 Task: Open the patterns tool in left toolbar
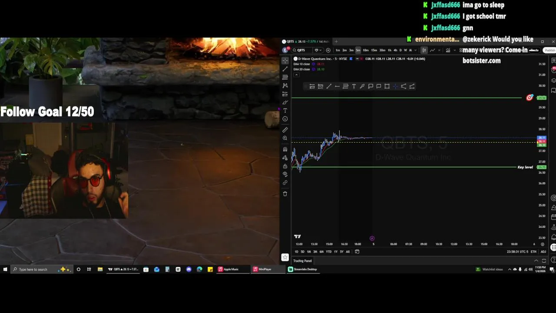pyautogui.click(x=285, y=85)
